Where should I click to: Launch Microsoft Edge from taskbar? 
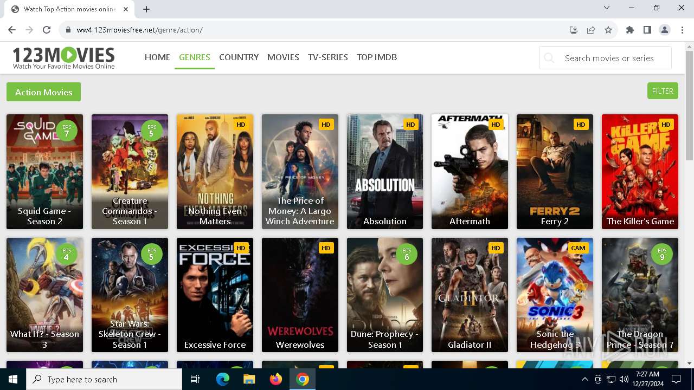[x=223, y=379]
